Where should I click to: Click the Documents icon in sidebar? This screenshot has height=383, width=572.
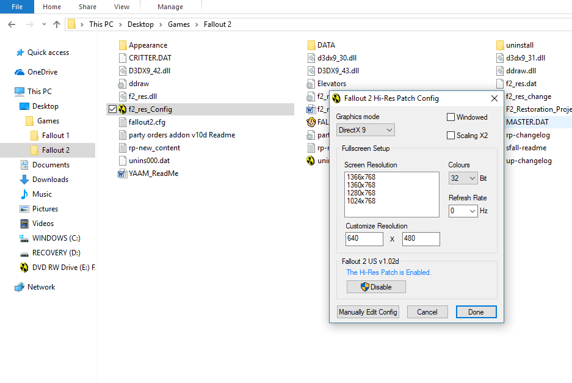point(24,165)
